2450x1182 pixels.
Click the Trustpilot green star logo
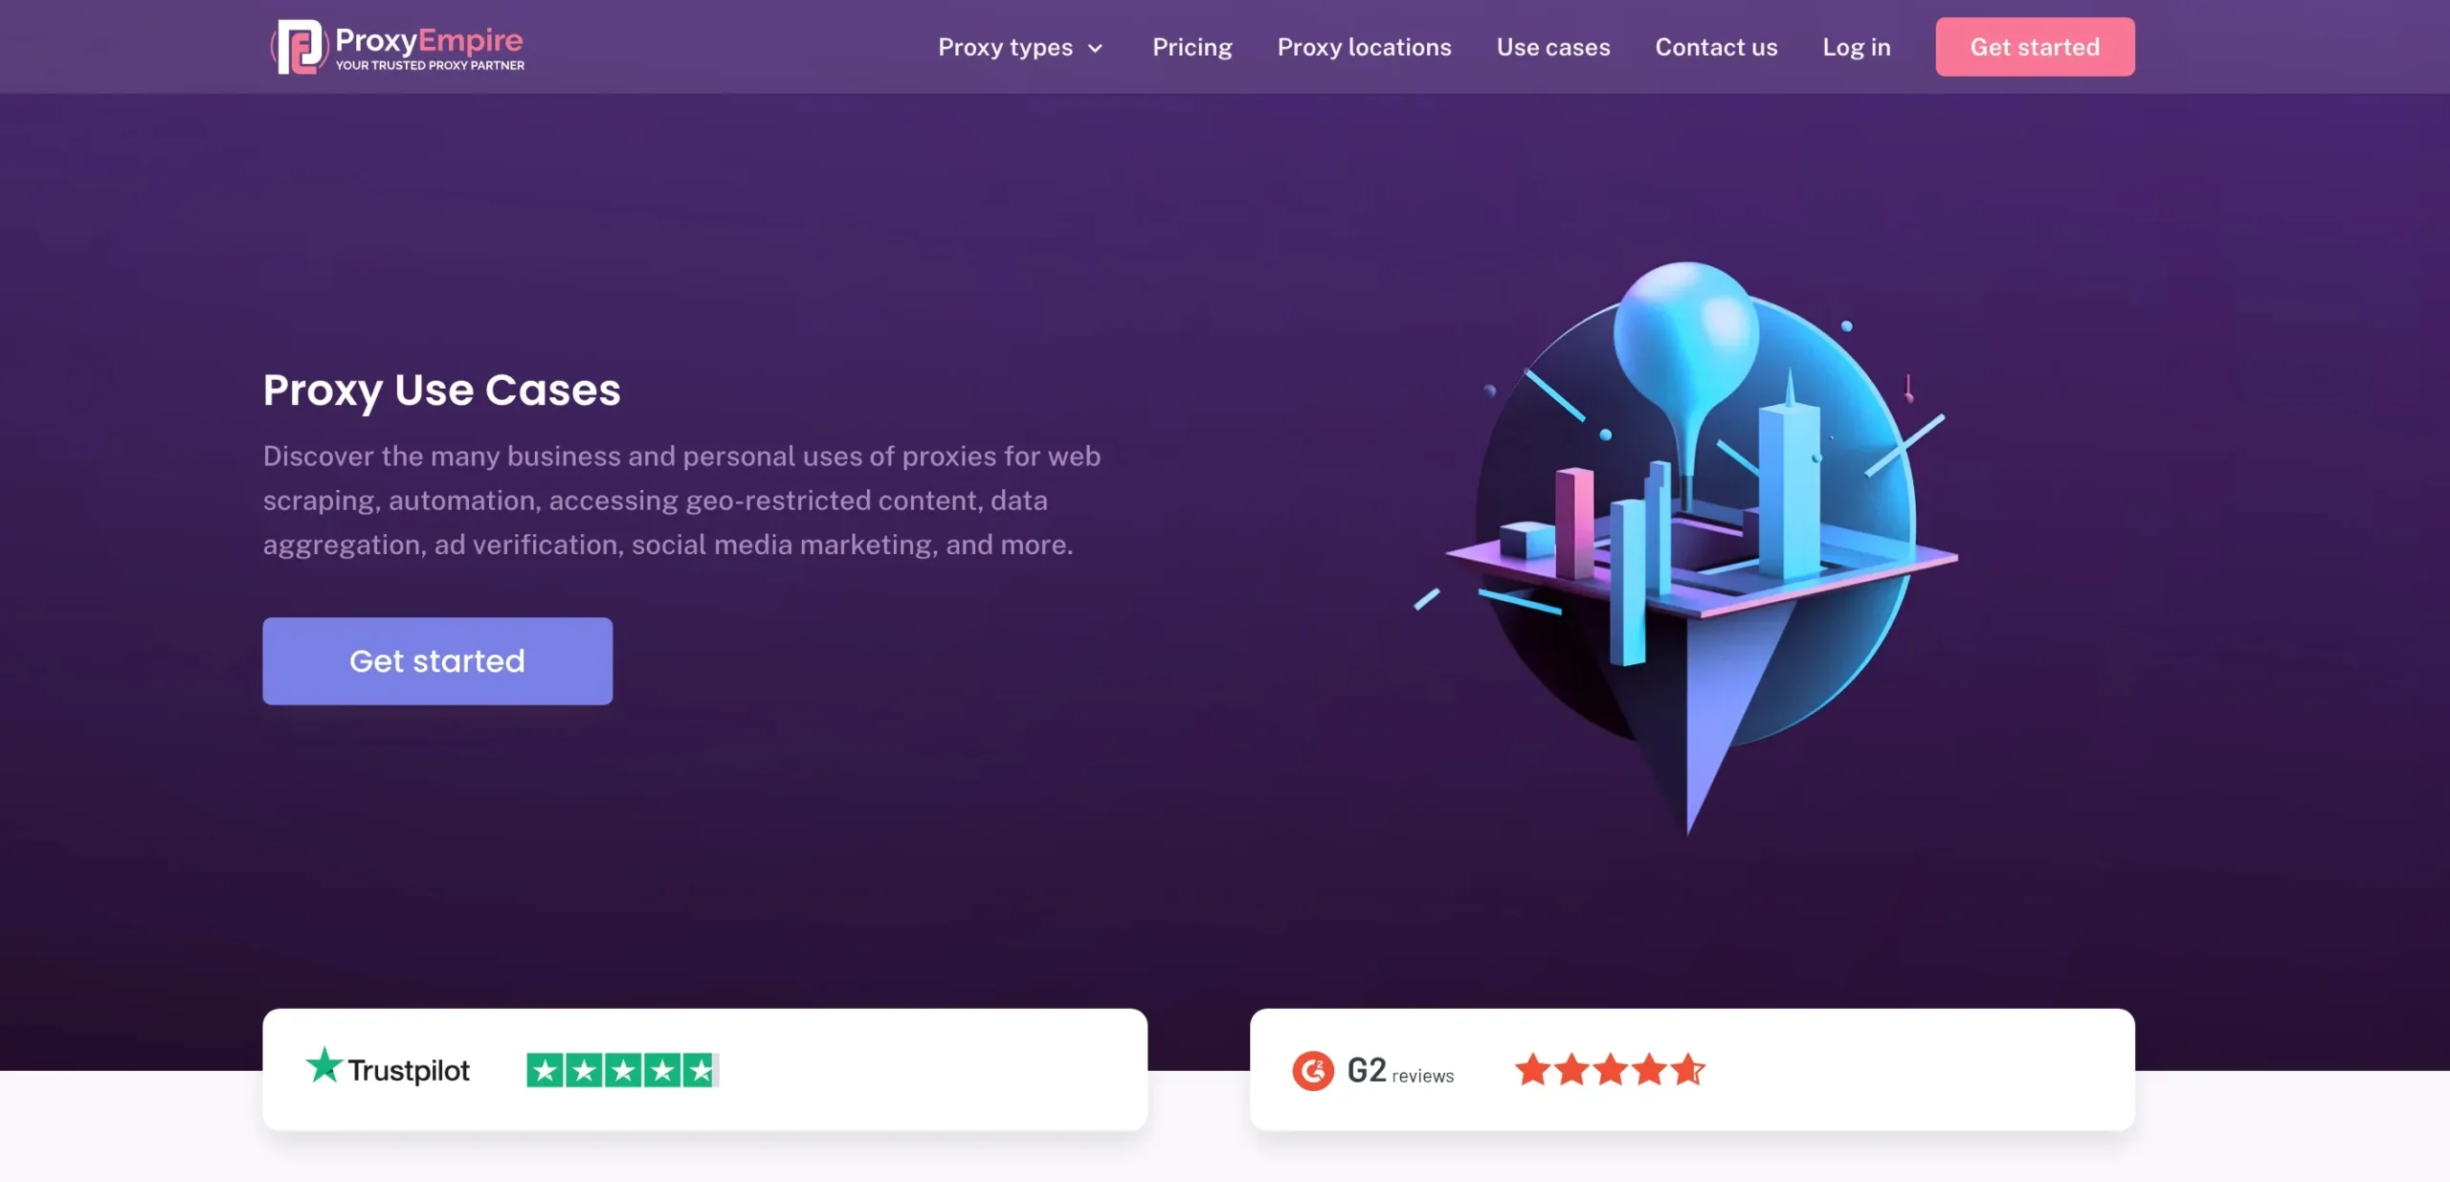pyautogui.click(x=323, y=1065)
